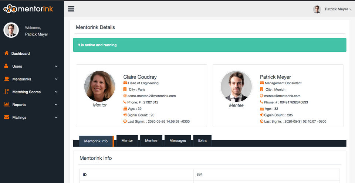Viewport: 355px width, 183px height.
Task: Click the Mentee label under Patrick's photo
Action: pyautogui.click(x=236, y=105)
